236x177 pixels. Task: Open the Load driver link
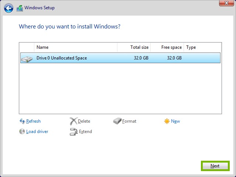pos(37,132)
